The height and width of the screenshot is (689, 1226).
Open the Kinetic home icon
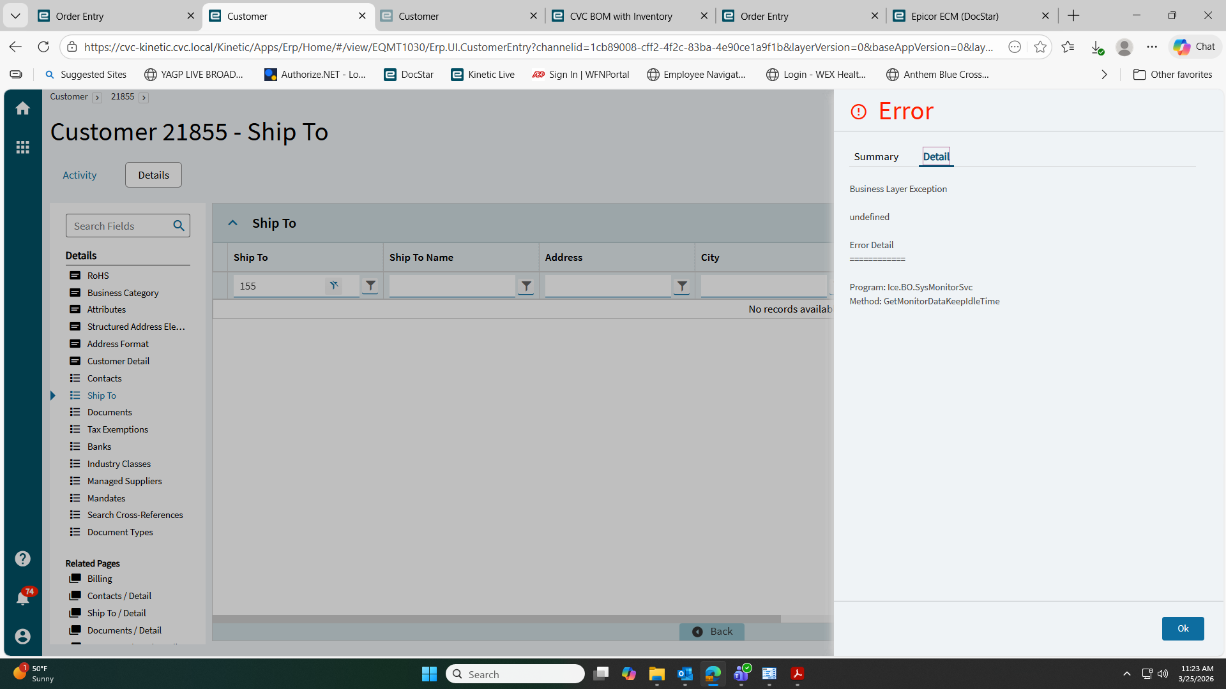(x=23, y=108)
